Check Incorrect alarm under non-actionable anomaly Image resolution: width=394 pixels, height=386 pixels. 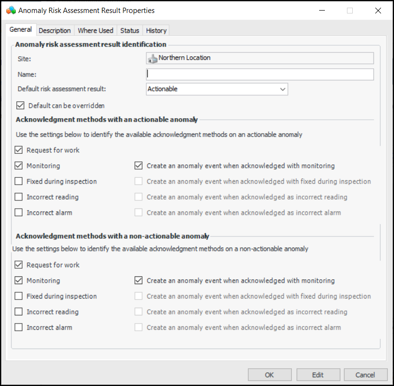(x=19, y=327)
